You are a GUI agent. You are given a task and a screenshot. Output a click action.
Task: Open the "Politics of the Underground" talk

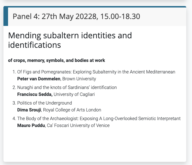click(x=45, y=103)
